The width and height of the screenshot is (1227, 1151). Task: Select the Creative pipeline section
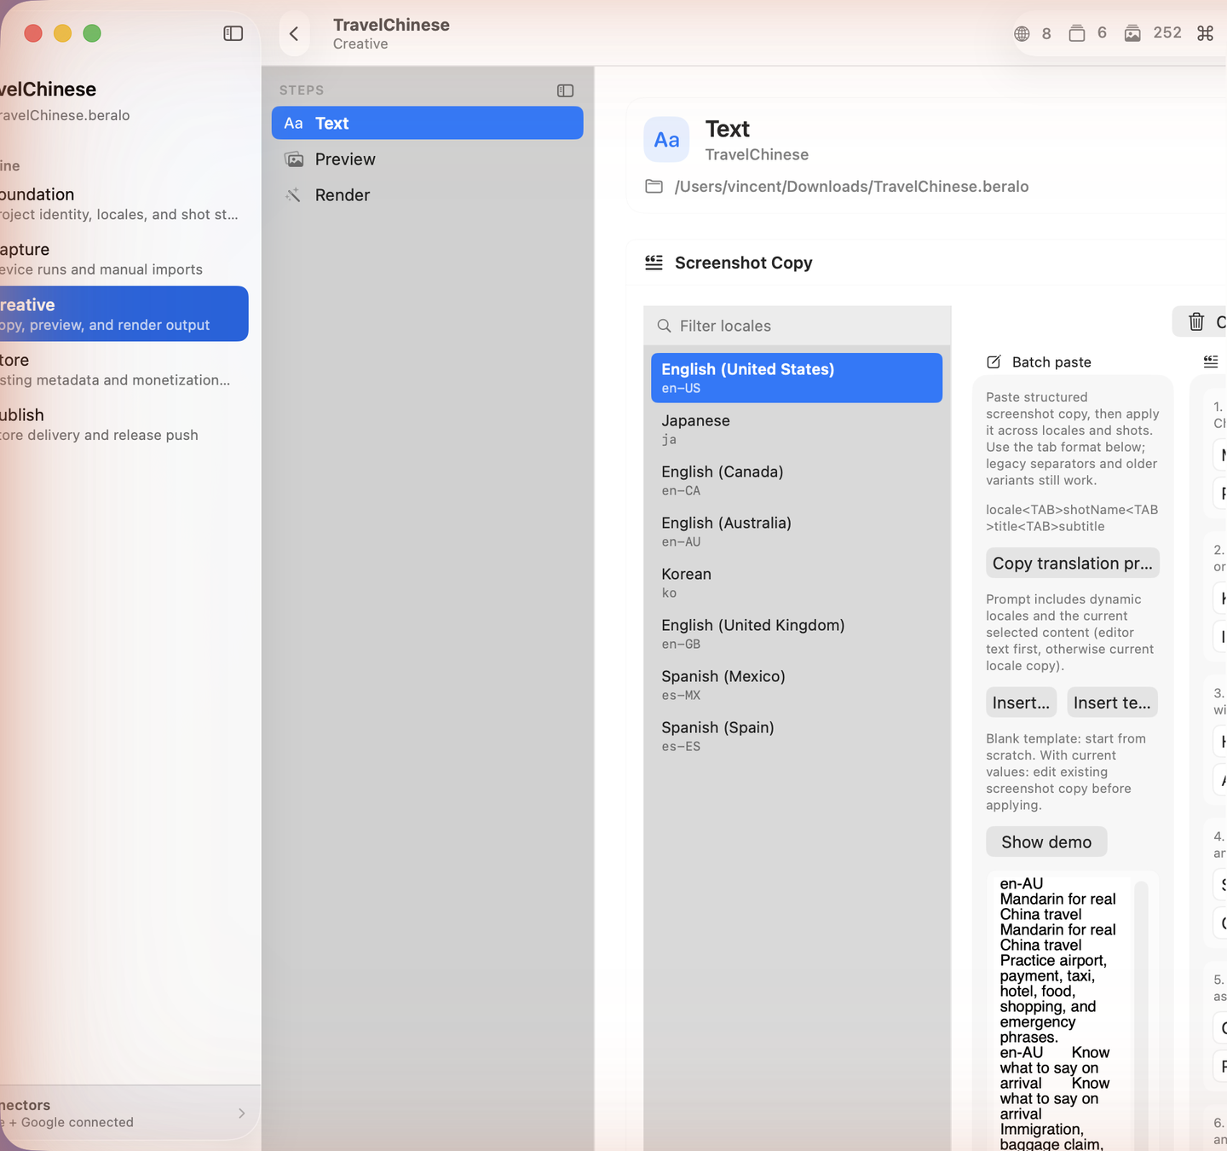pyautogui.click(x=124, y=314)
